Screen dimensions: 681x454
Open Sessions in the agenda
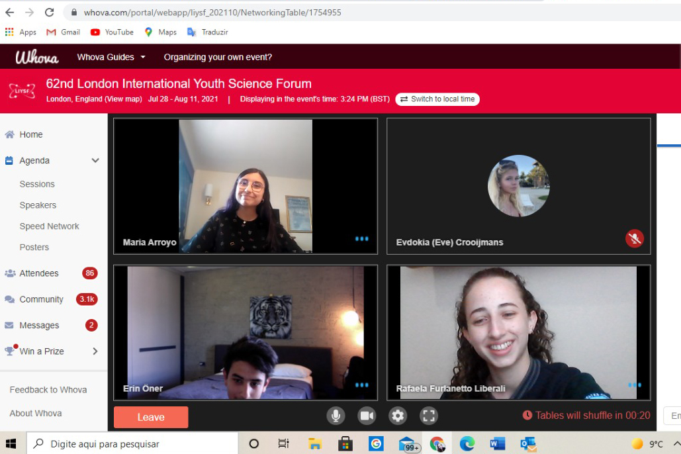pos(37,184)
